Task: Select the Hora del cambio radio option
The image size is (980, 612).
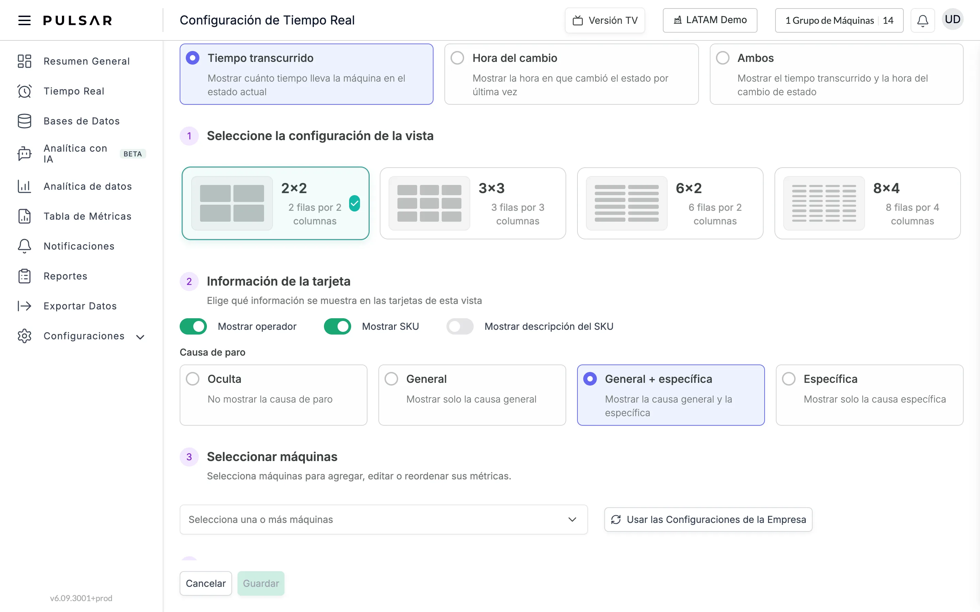Action: point(458,58)
